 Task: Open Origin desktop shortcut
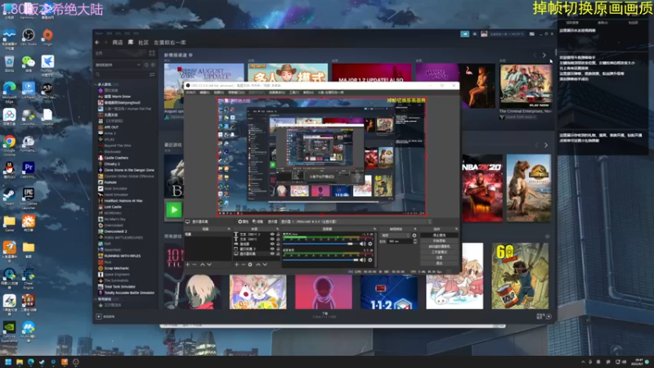tap(47, 37)
